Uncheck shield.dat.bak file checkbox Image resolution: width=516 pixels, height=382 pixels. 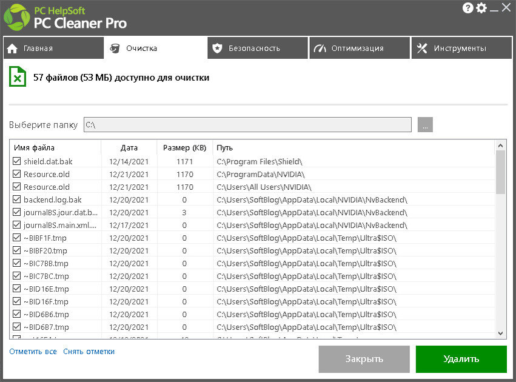point(16,161)
